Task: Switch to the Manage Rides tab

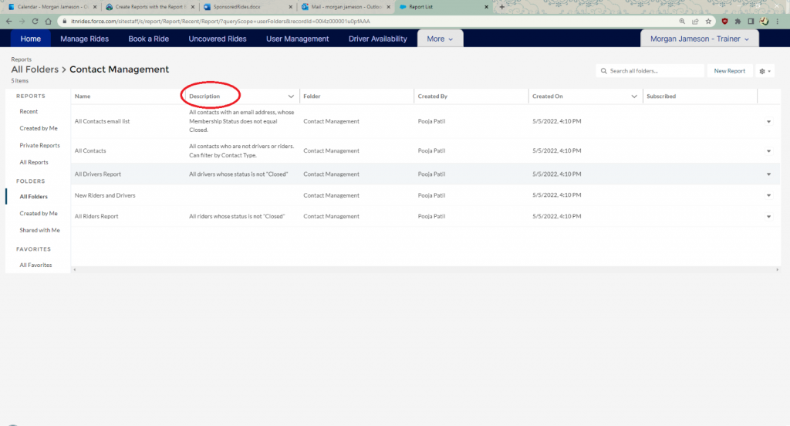Action: coord(85,39)
